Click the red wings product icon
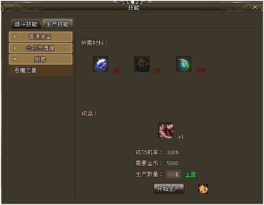Image resolution: width=264 pixels, height=205 pixels. tap(166, 131)
